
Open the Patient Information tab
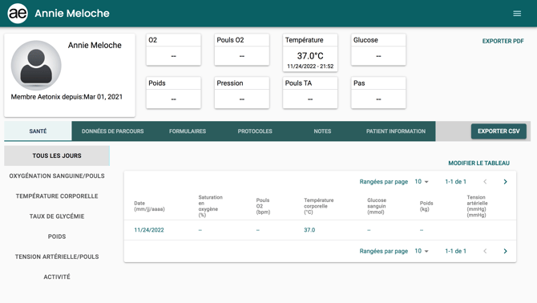coord(396,131)
